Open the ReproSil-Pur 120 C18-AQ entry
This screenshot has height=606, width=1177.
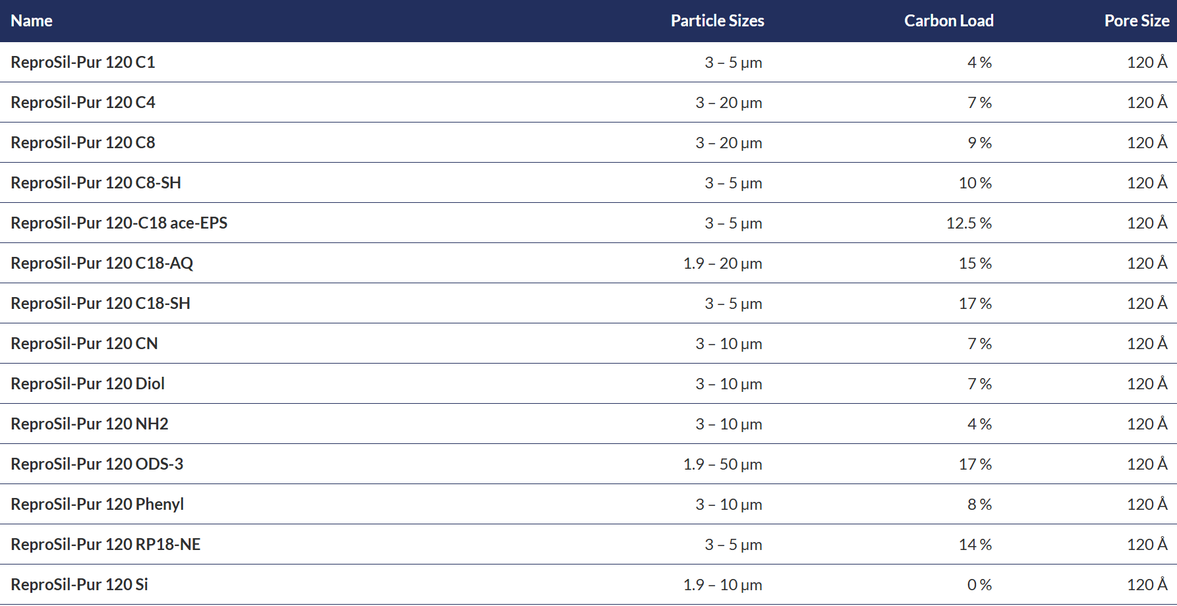point(102,263)
